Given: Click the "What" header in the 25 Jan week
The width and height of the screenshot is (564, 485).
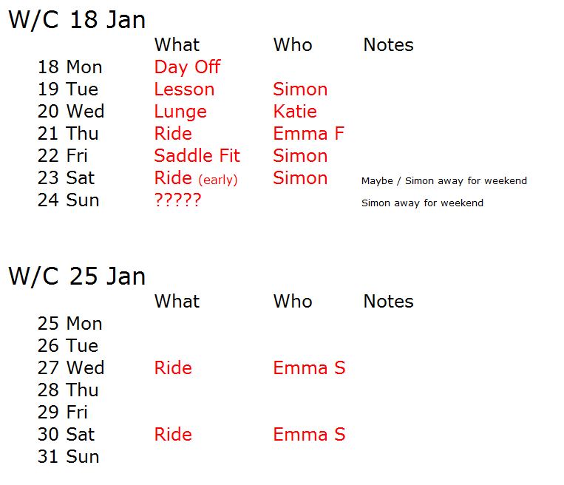Looking at the screenshot, I should click(x=177, y=302).
